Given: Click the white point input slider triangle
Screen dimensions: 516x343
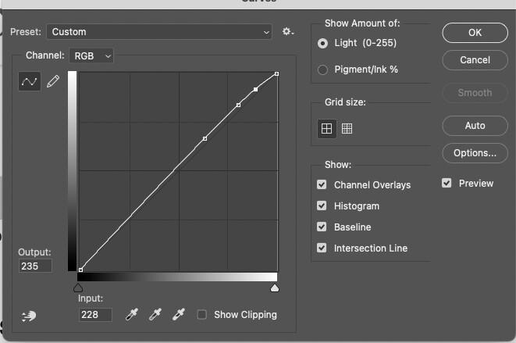Looking at the screenshot, I should (274, 288).
